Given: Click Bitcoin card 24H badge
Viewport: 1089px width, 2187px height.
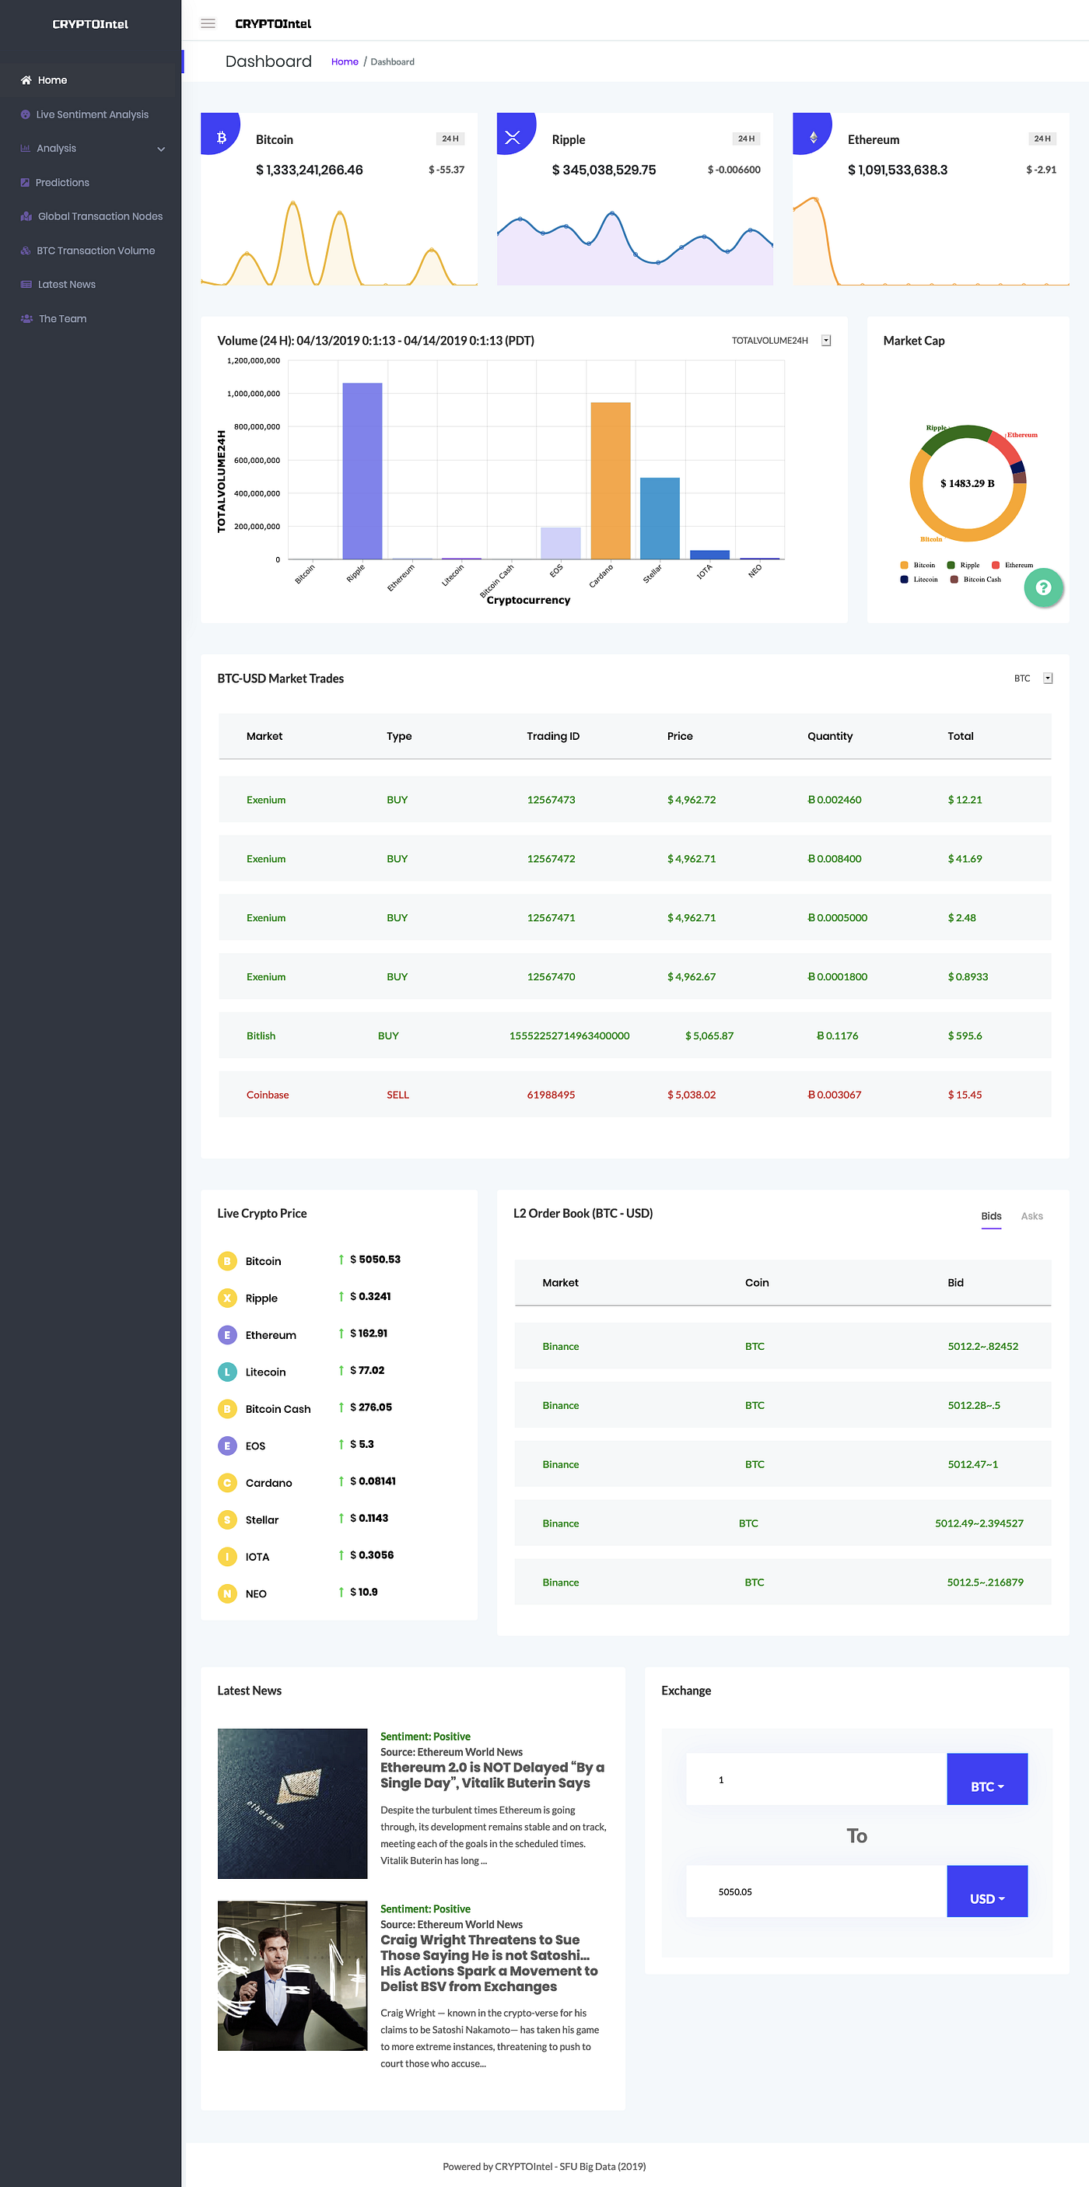Looking at the screenshot, I should [450, 138].
